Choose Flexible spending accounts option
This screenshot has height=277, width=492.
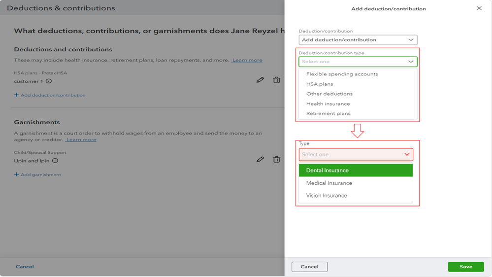[342, 74]
